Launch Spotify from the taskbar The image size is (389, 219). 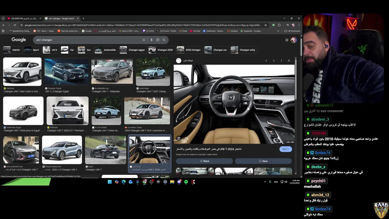pyautogui.click(x=186, y=182)
